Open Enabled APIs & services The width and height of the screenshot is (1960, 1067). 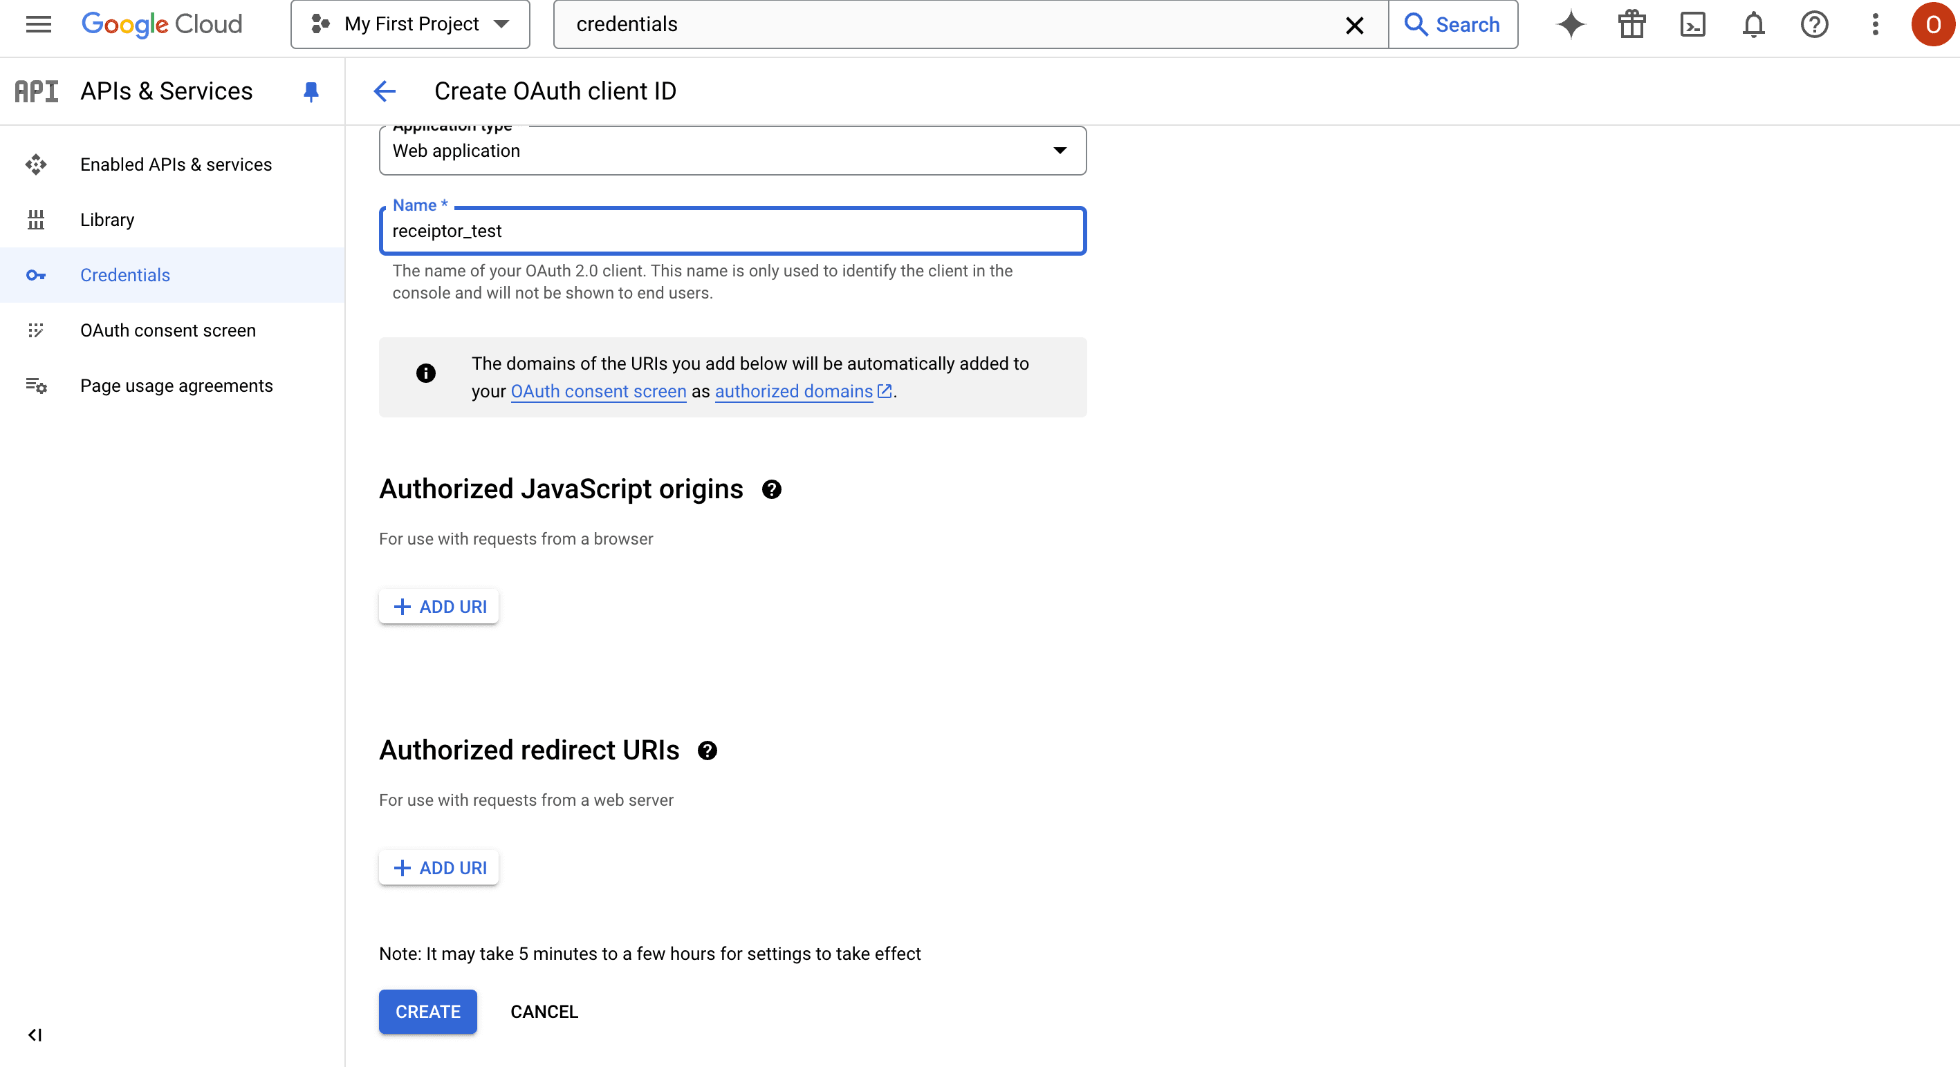click(x=172, y=164)
